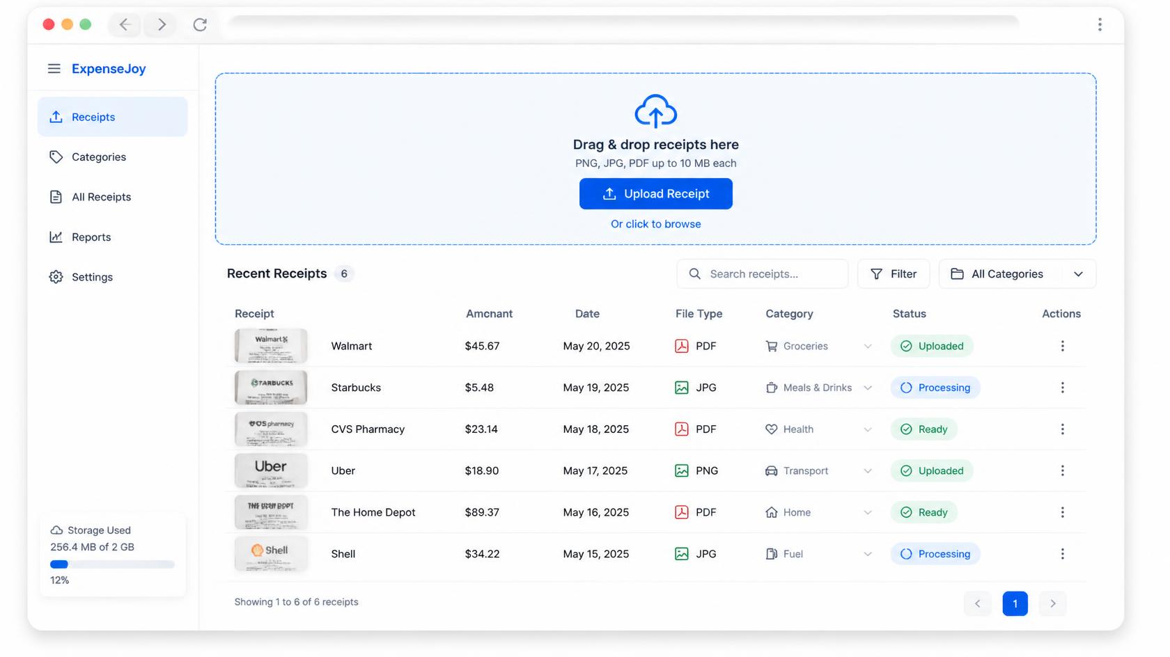Image resolution: width=1170 pixels, height=657 pixels.
Task: Open Reports in the sidebar
Action: tap(113, 237)
